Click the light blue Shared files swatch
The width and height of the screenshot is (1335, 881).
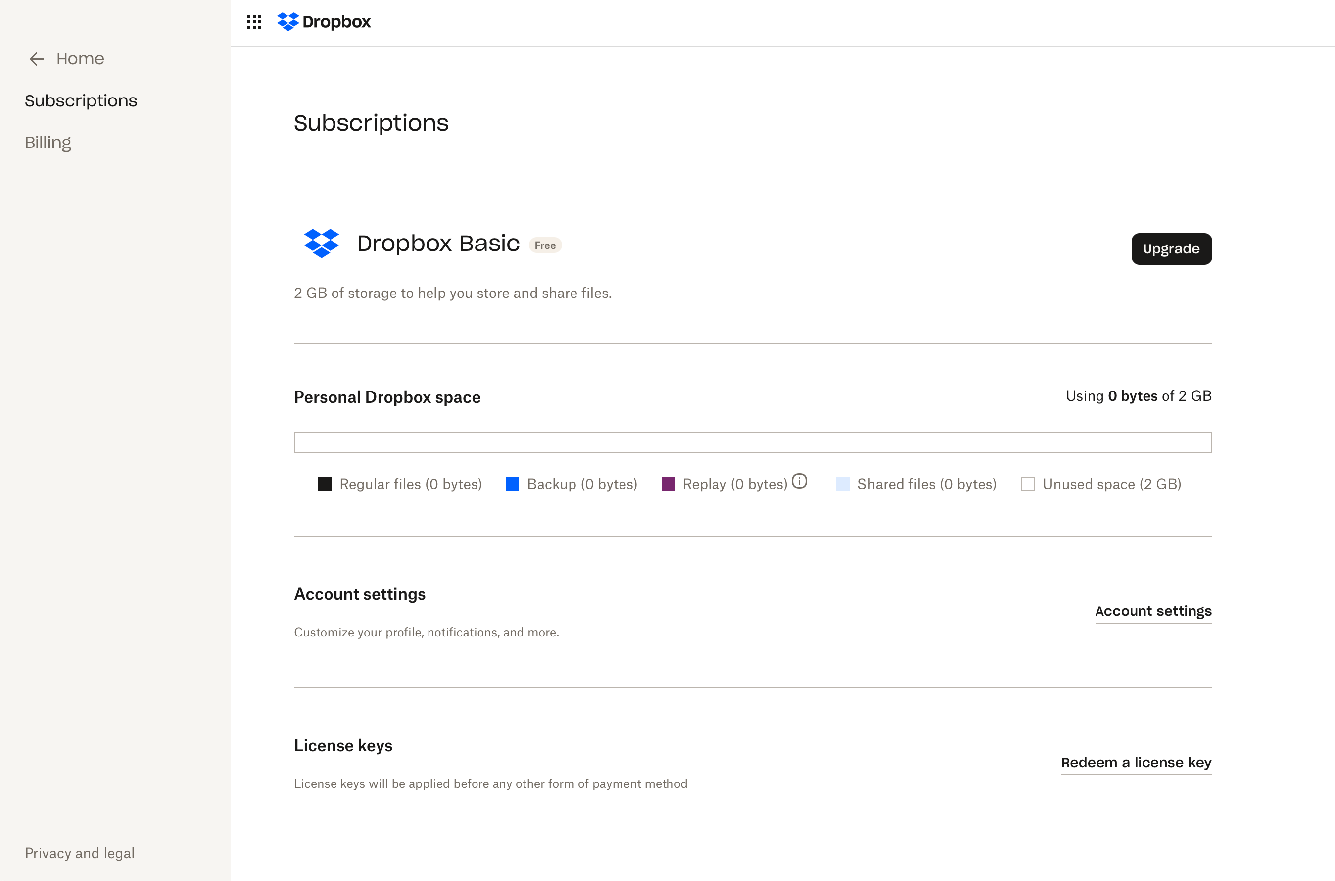tap(843, 485)
